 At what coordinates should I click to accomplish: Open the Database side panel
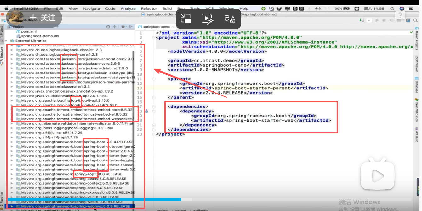tap(417, 85)
